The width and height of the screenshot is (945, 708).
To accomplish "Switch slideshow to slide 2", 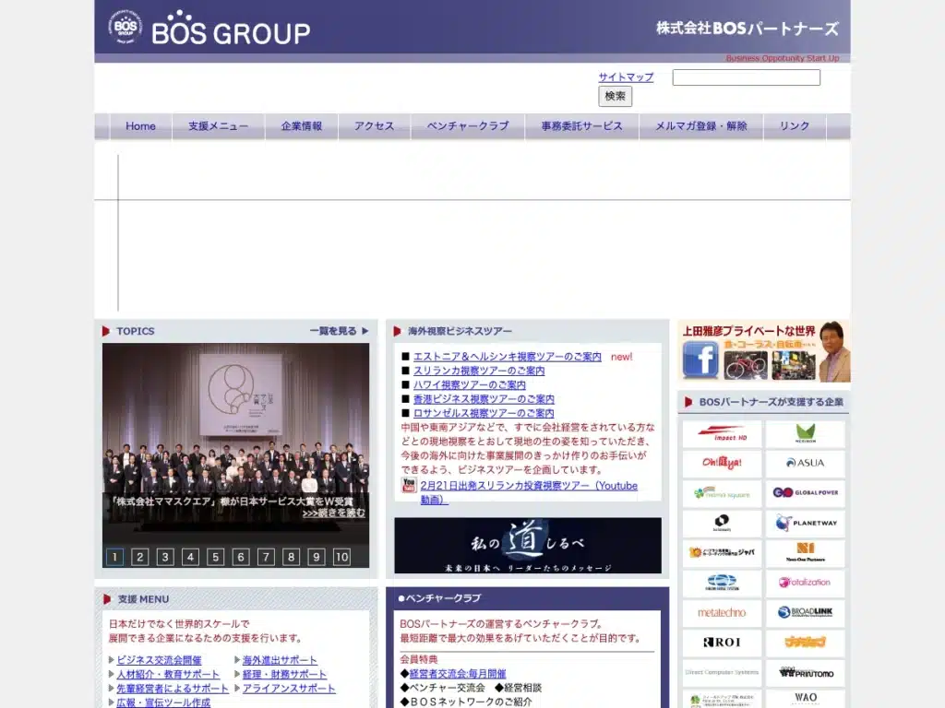I will [140, 557].
